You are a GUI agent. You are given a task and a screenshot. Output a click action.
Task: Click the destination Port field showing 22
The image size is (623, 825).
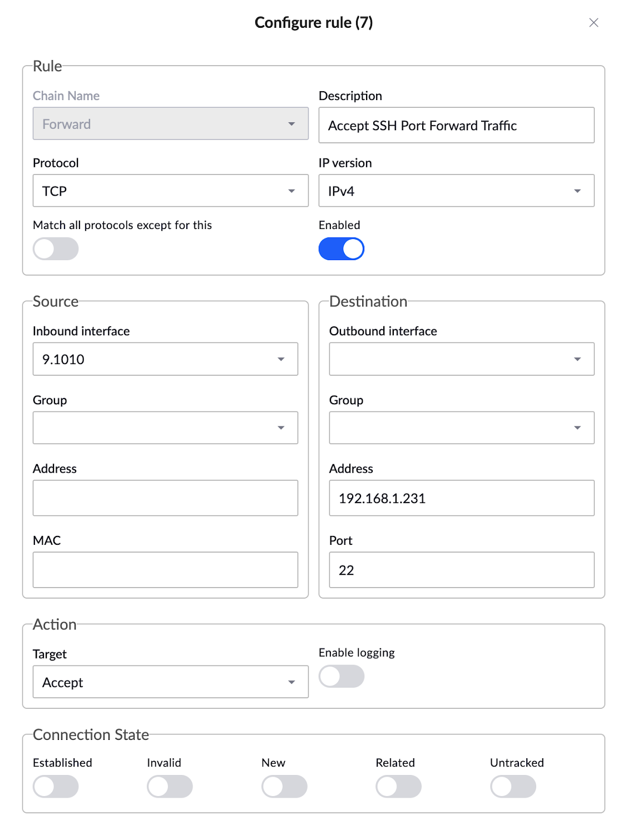(461, 570)
